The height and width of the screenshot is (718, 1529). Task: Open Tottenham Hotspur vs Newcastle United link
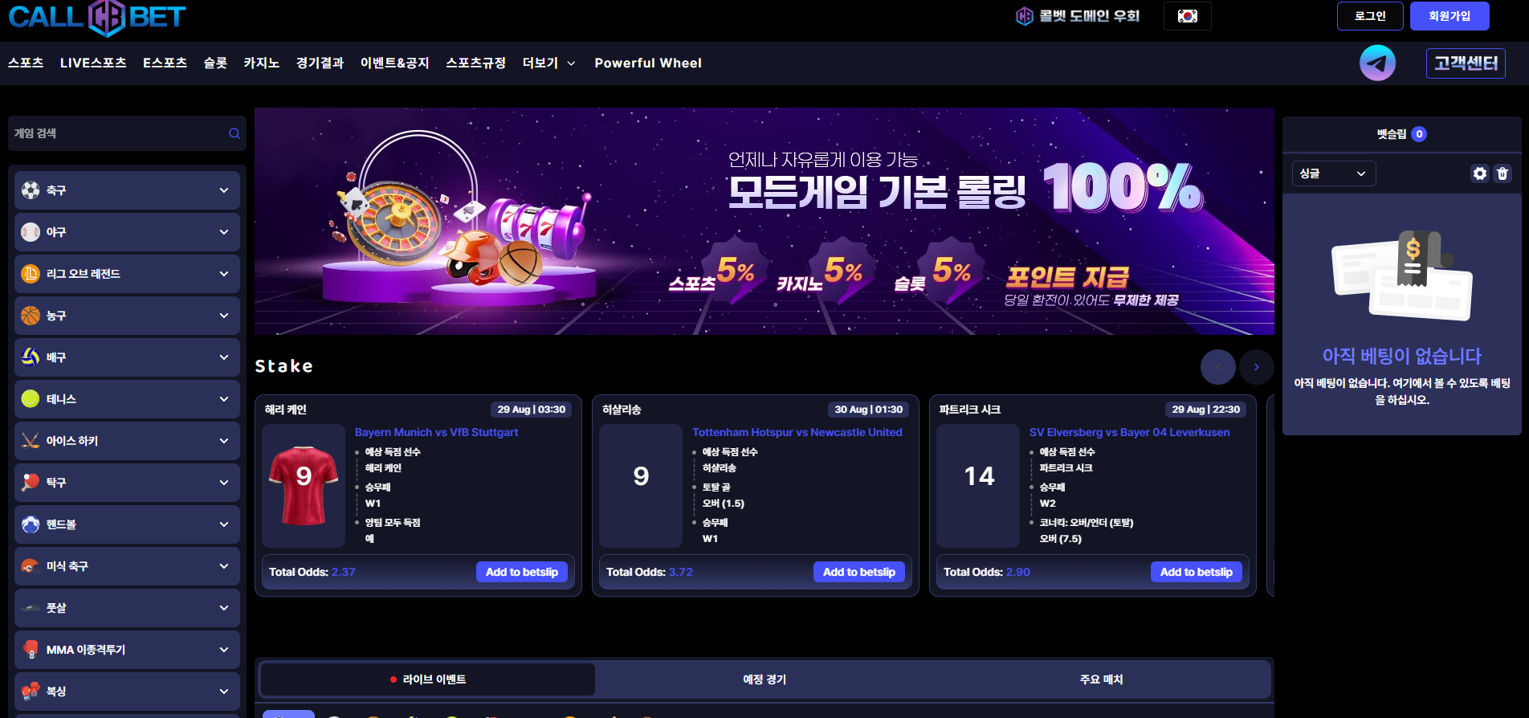tap(797, 432)
